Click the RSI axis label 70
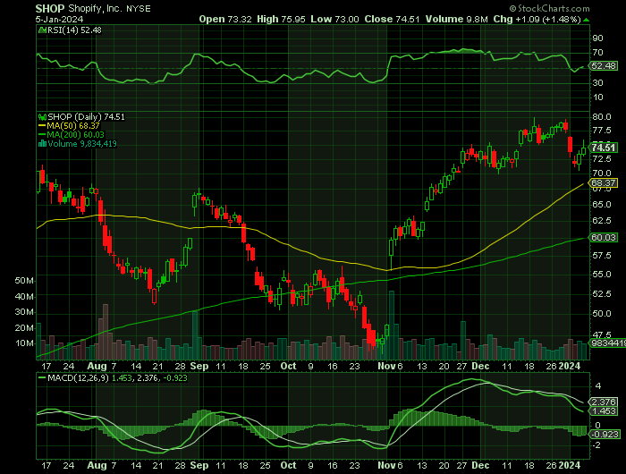Screen dimensions: 626x474 click(597, 52)
